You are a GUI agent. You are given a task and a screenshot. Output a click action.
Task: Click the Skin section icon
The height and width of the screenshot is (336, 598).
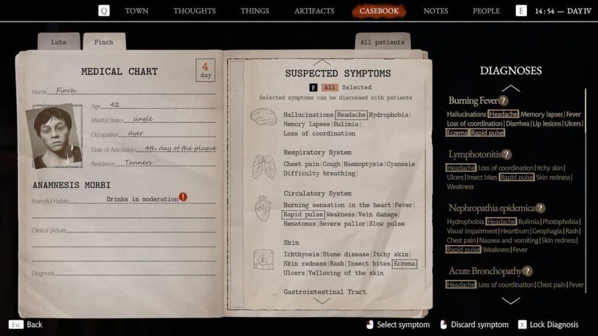click(263, 259)
